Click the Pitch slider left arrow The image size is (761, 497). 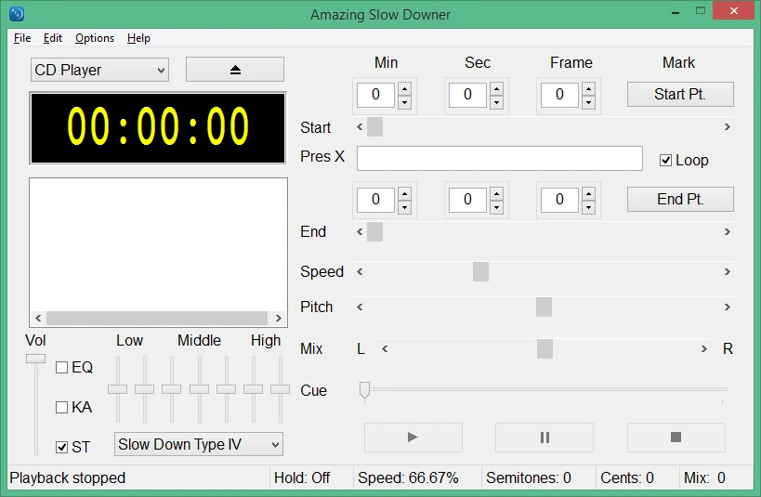pyautogui.click(x=360, y=307)
